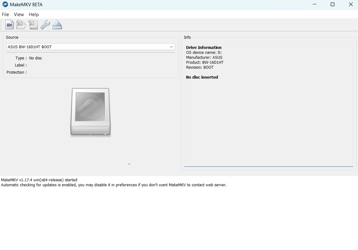Select the 'OS device name: D:' line
358x250 pixels.
204,52
